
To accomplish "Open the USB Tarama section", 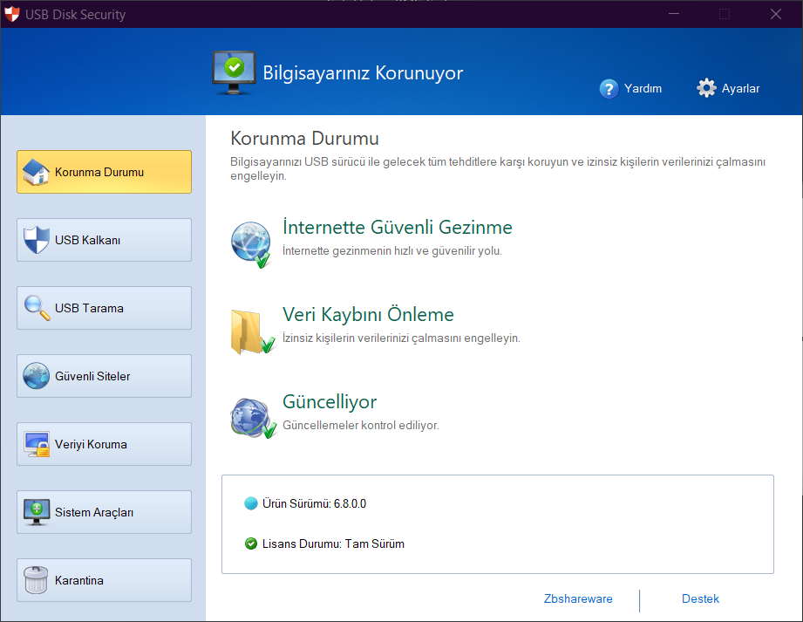I will tap(104, 308).
